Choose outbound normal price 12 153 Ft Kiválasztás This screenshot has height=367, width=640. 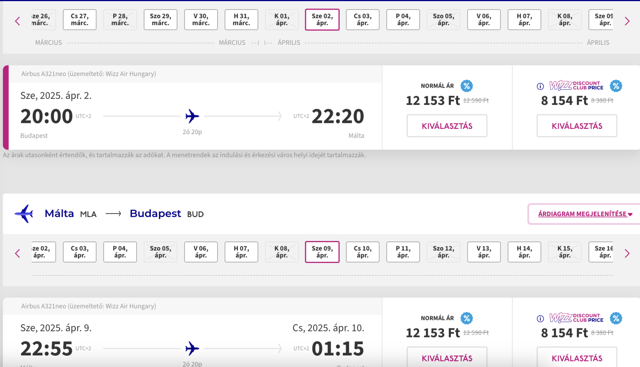[447, 126]
